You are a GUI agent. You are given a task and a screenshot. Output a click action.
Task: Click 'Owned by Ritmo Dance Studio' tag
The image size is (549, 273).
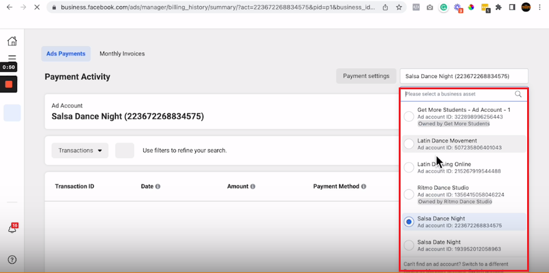tap(455, 201)
